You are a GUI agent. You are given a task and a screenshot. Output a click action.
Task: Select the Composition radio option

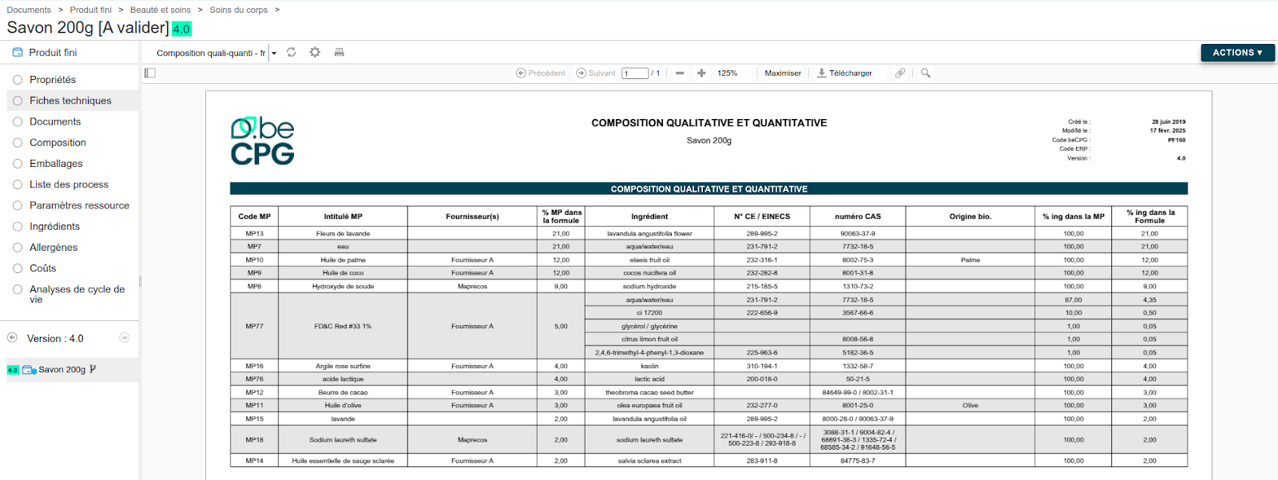[18, 142]
